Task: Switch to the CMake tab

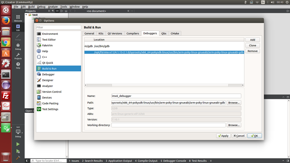Action: point(175,33)
